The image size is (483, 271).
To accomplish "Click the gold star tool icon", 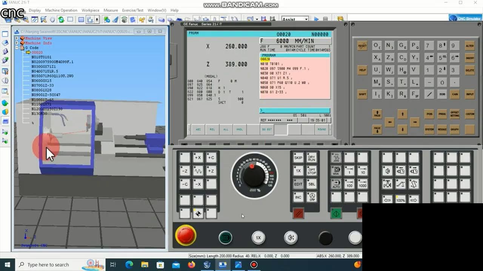I will [x=142, y=20].
